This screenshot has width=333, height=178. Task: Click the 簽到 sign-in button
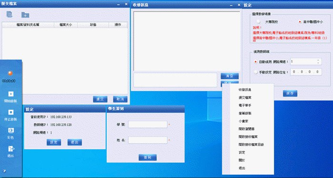148,157
